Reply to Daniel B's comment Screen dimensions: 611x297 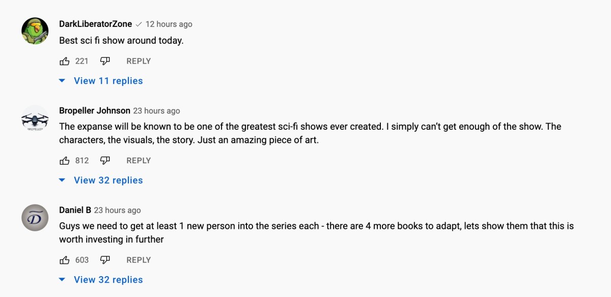click(138, 260)
